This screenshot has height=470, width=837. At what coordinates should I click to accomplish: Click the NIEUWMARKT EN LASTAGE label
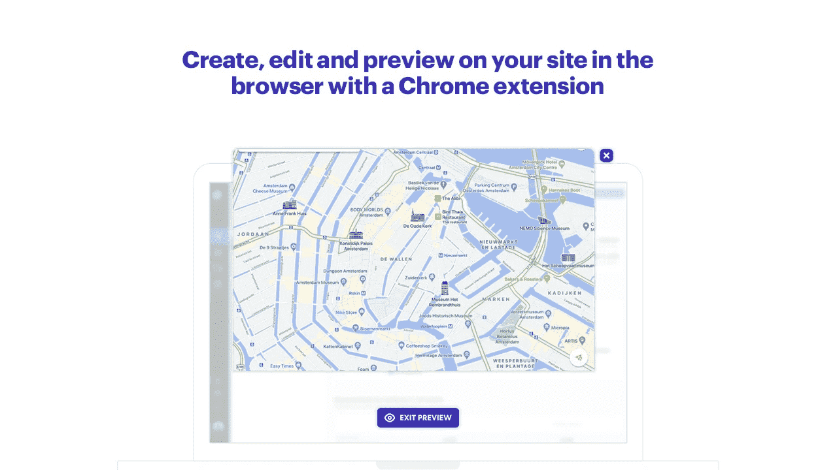pyautogui.click(x=498, y=244)
